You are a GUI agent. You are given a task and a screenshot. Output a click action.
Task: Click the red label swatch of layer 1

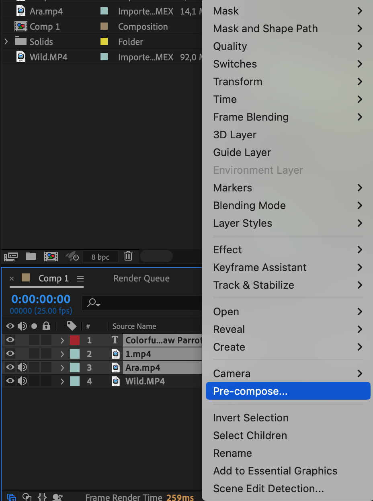click(x=75, y=340)
